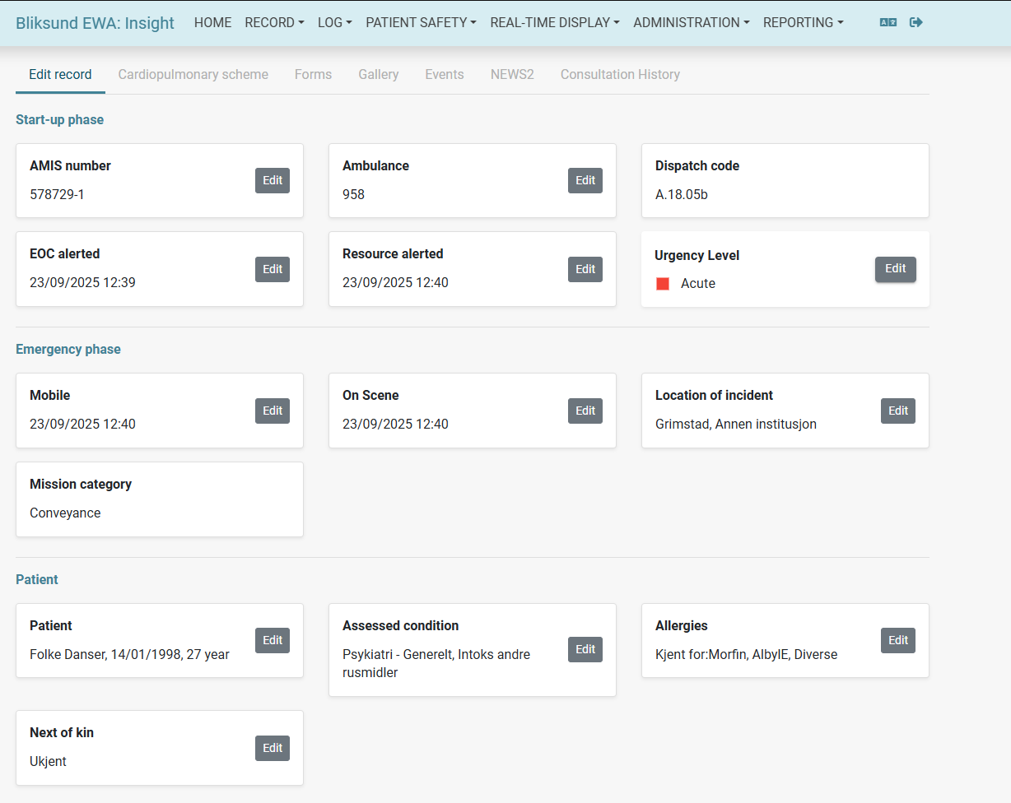Open the NEWS2 tab
This screenshot has height=803, width=1011.
click(x=512, y=74)
